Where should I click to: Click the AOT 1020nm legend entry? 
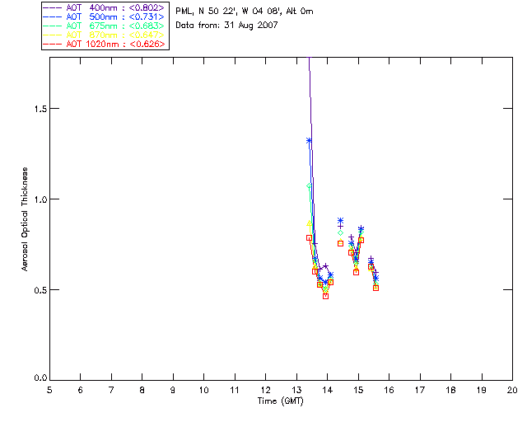(104, 44)
